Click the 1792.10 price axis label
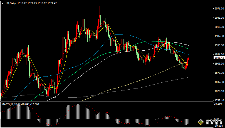Screen dimensions: 225x128 tap(219, 100)
